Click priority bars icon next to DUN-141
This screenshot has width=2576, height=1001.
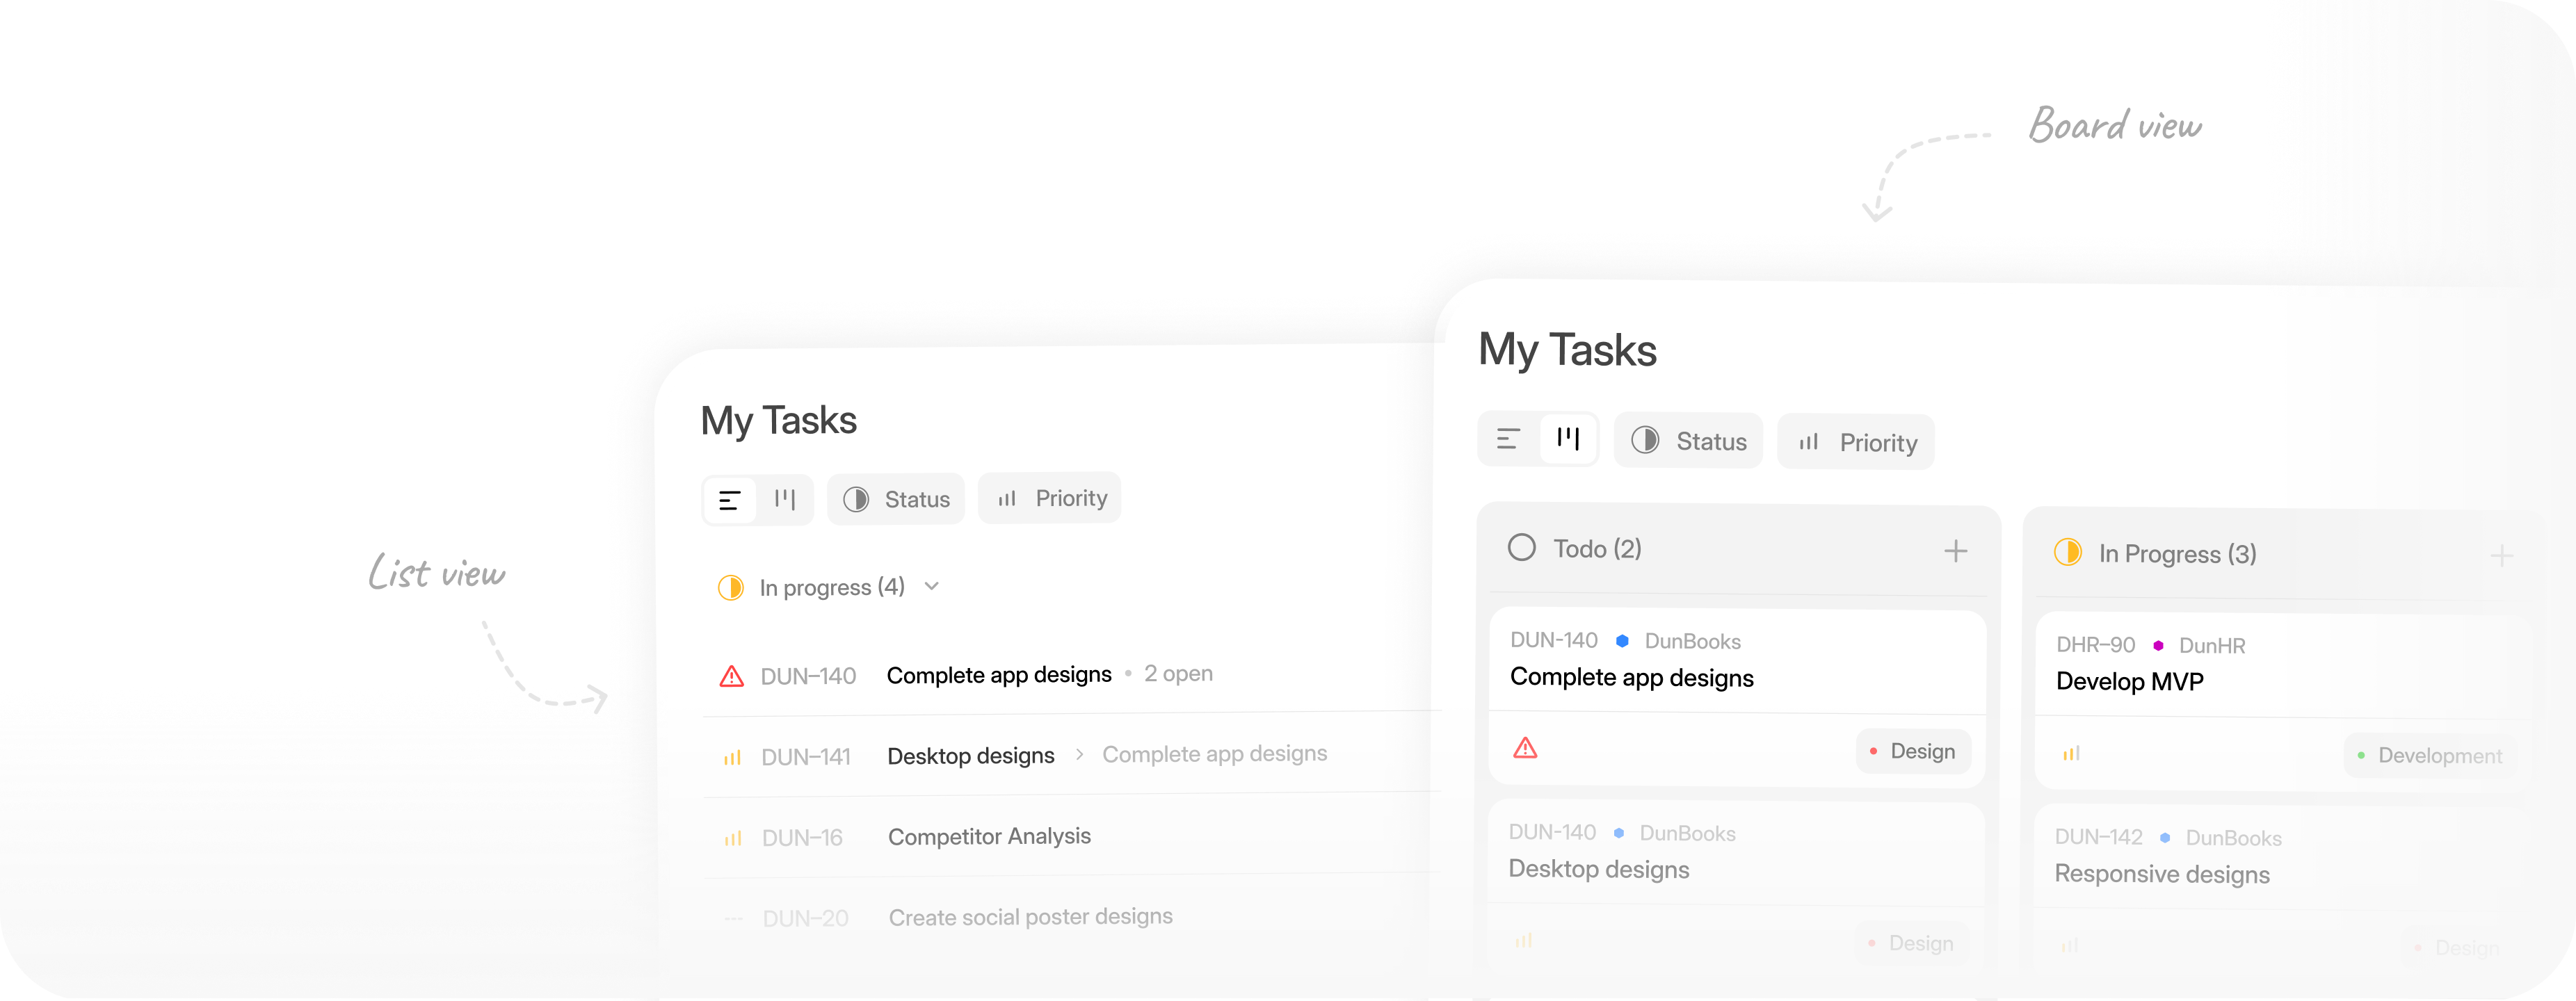tap(733, 757)
